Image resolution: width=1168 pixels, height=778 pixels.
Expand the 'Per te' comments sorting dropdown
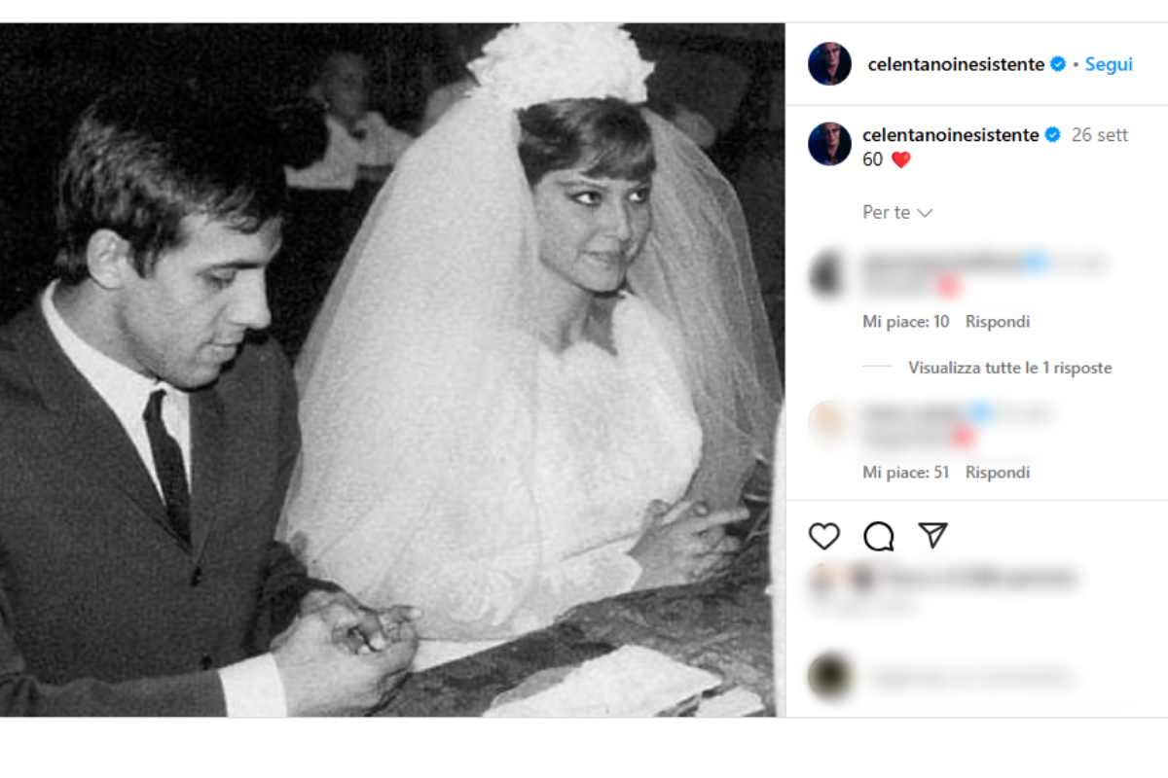click(x=897, y=212)
